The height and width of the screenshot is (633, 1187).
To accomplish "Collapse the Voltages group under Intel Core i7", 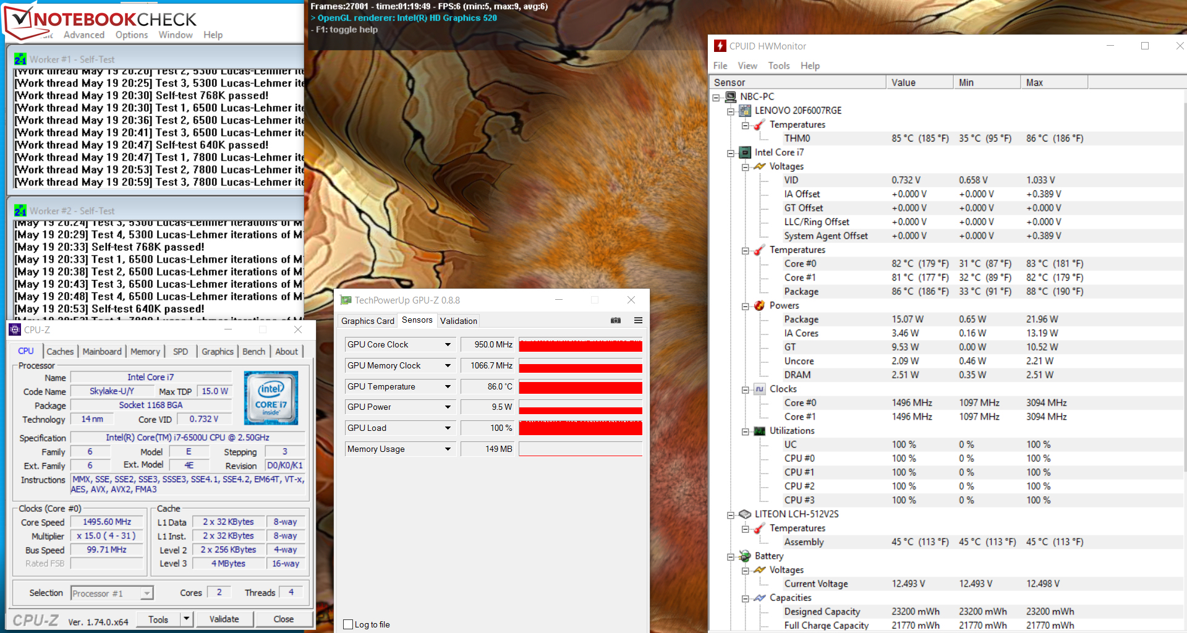I will tap(746, 167).
